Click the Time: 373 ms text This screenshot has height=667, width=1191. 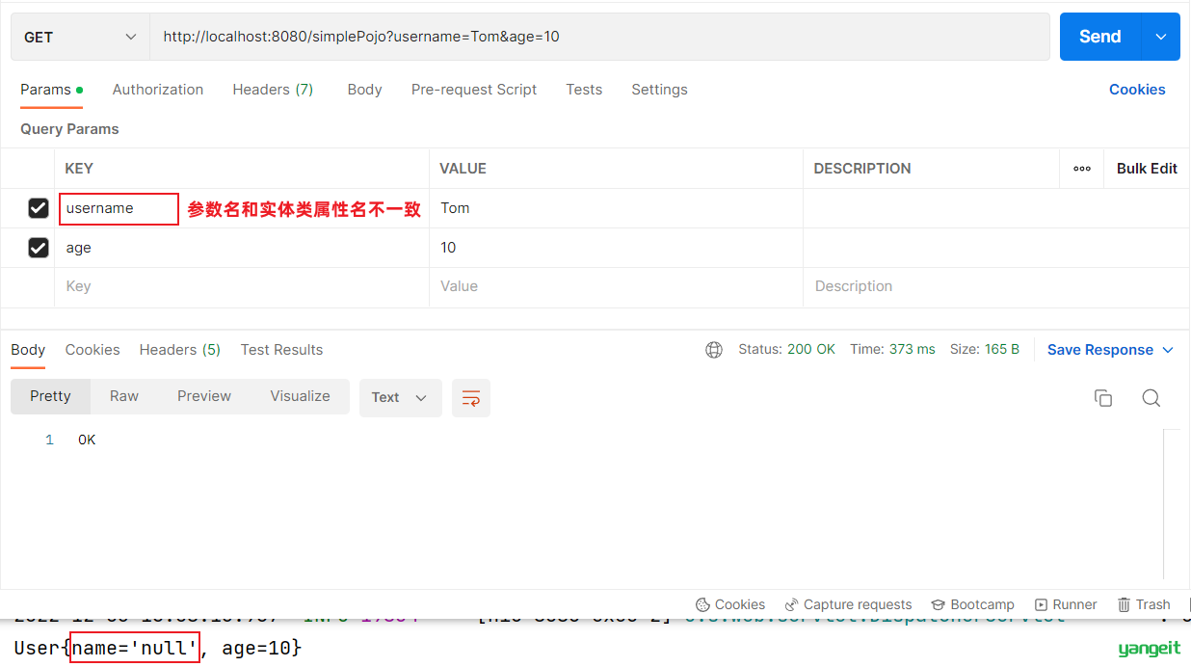point(892,350)
